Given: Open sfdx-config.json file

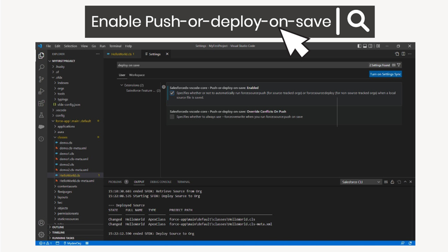Looking at the screenshot, I should click(69, 105).
